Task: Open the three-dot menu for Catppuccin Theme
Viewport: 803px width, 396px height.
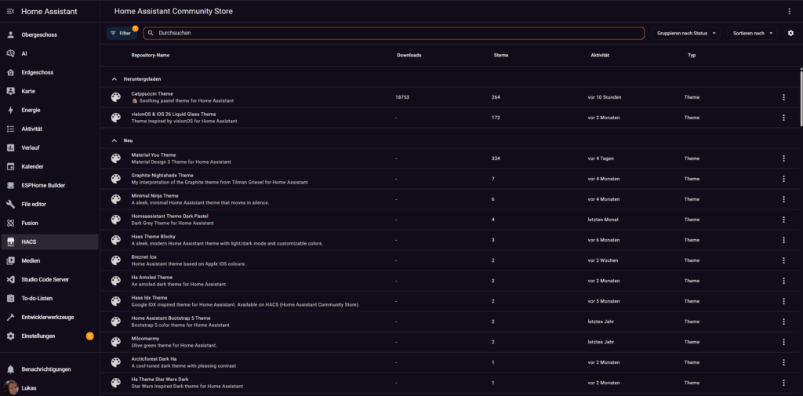Action: 783,97
